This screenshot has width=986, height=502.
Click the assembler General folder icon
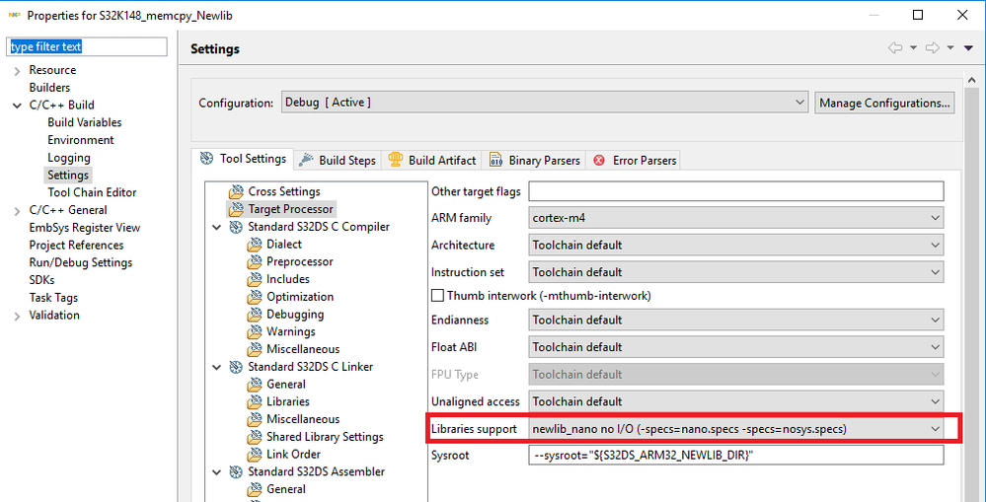pos(254,489)
